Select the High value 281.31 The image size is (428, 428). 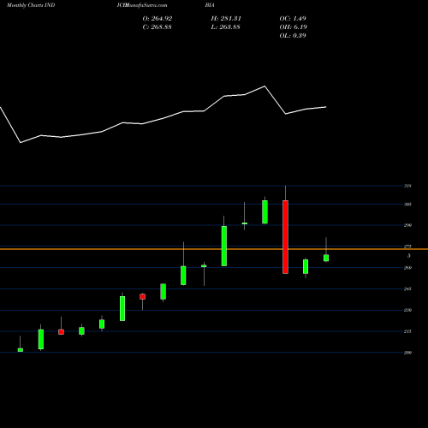tap(226, 19)
